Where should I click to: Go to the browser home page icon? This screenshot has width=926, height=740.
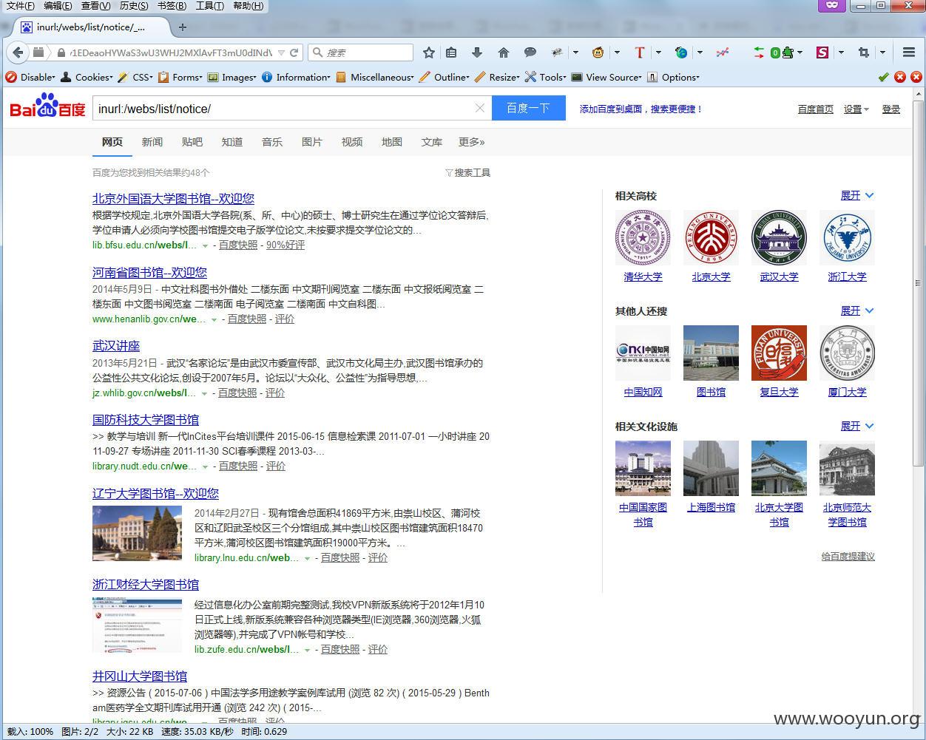pos(504,52)
